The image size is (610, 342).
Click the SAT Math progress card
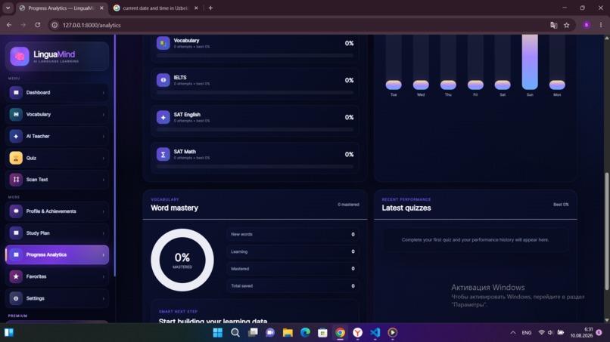255,158
